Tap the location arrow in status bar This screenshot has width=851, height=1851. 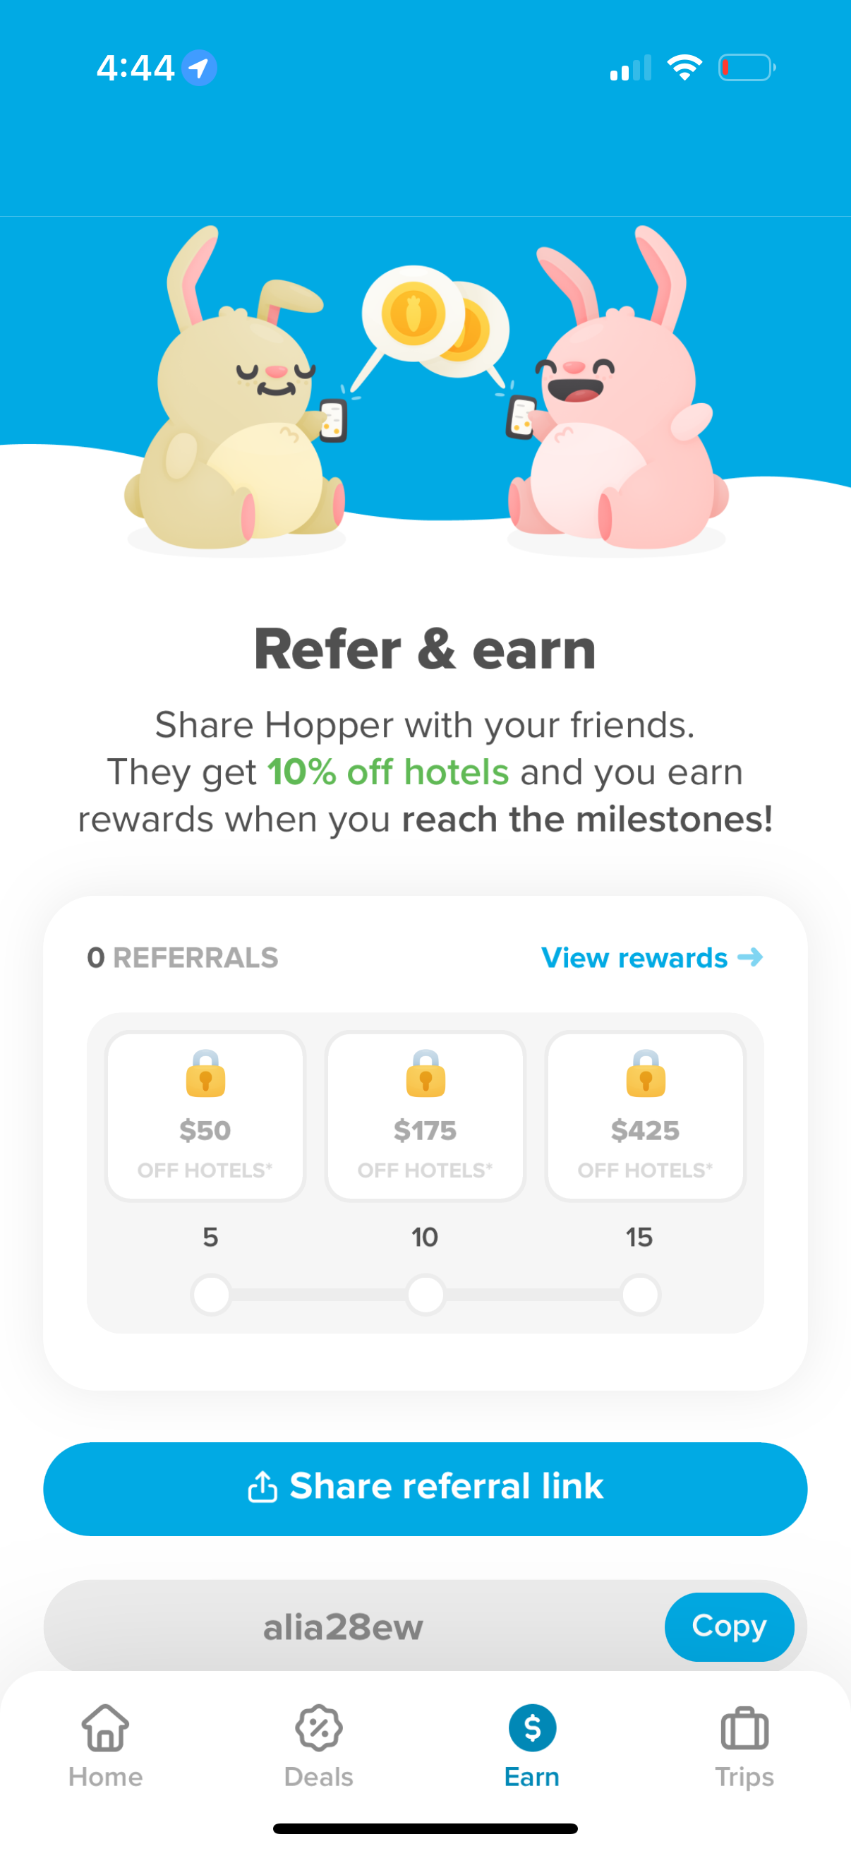pos(199,68)
